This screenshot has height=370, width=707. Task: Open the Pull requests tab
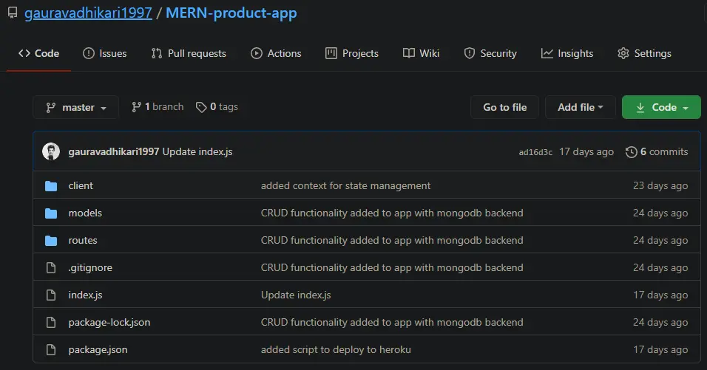click(189, 53)
